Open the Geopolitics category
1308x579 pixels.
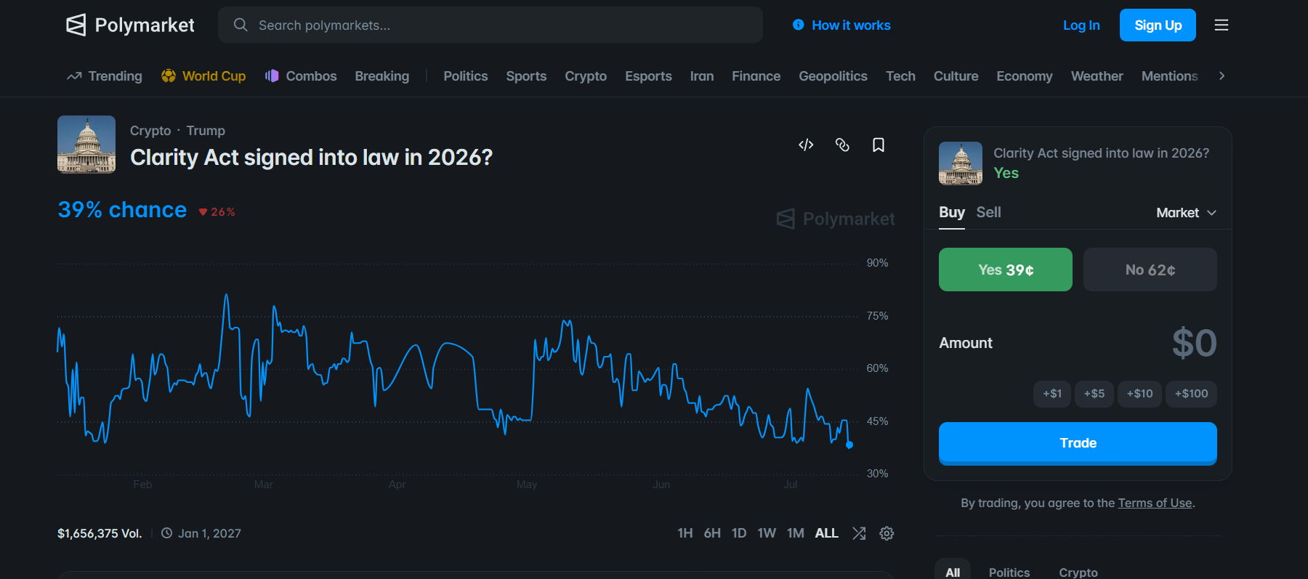tap(833, 76)
